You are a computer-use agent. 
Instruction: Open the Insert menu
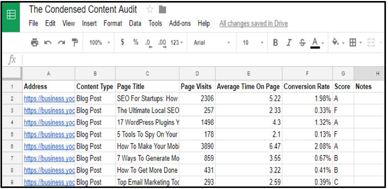click(89, 23)
